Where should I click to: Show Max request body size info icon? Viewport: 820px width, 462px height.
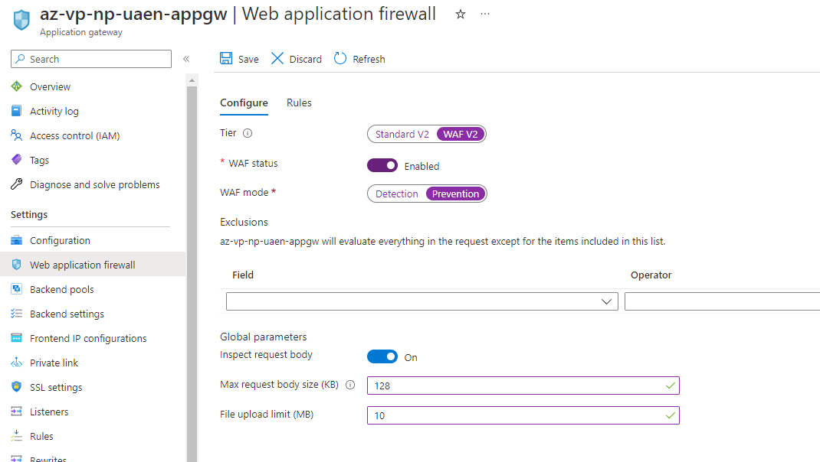click(x=350, y=385)
